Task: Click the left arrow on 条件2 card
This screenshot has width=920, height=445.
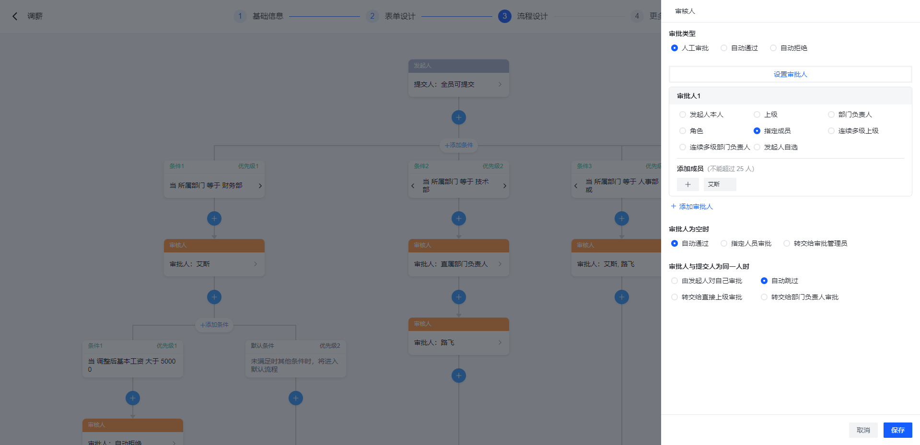Action: [413, 185]
